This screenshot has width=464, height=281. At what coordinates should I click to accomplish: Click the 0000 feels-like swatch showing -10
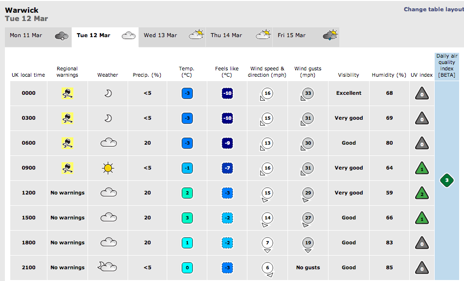227,93
